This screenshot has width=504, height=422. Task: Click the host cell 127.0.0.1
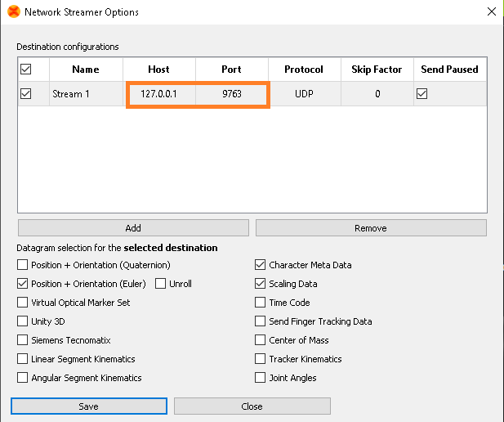159,94
